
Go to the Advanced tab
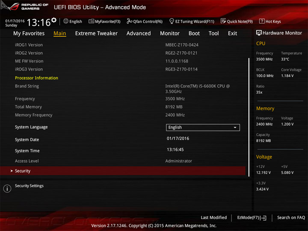click(139, 33)
